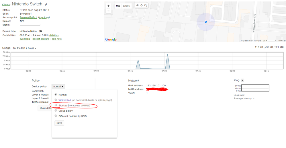The height and width of the screenshot is (148, 286).
Task: Start ping with the play button
Action: [242, 80]
